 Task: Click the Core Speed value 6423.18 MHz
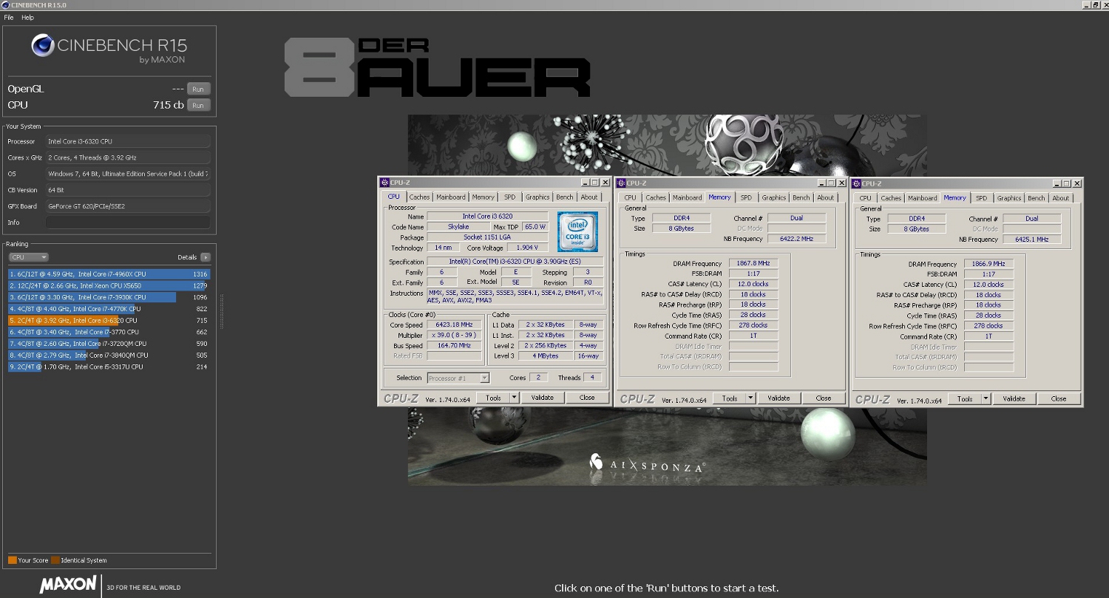pyautogui.click(x=454, y=325)
